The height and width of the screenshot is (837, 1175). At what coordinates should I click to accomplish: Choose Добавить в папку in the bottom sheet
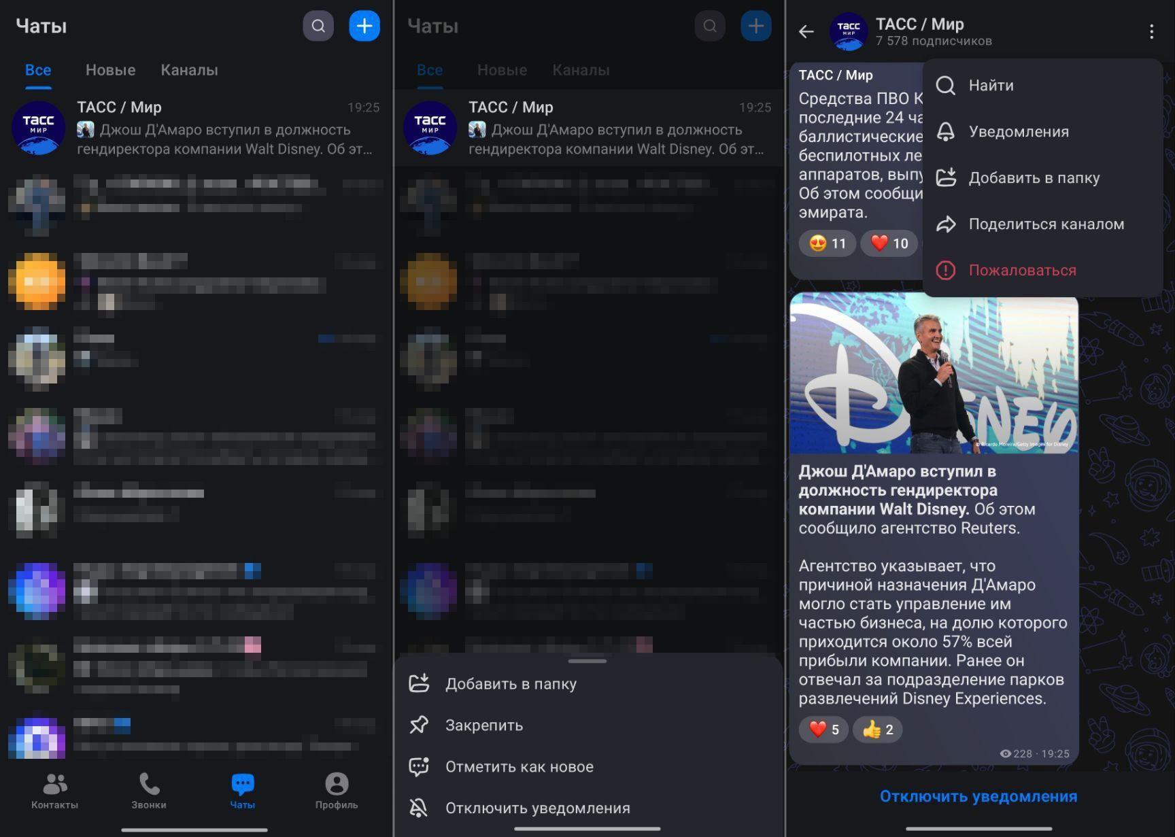tap(587, 683)
